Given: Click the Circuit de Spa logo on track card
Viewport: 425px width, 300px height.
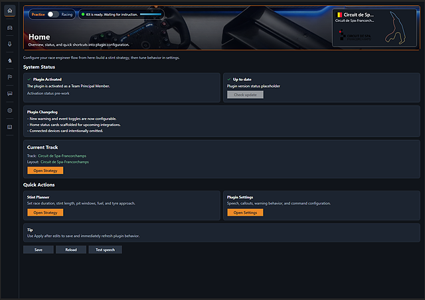Looking at the screenshot, I should point(355,35).
